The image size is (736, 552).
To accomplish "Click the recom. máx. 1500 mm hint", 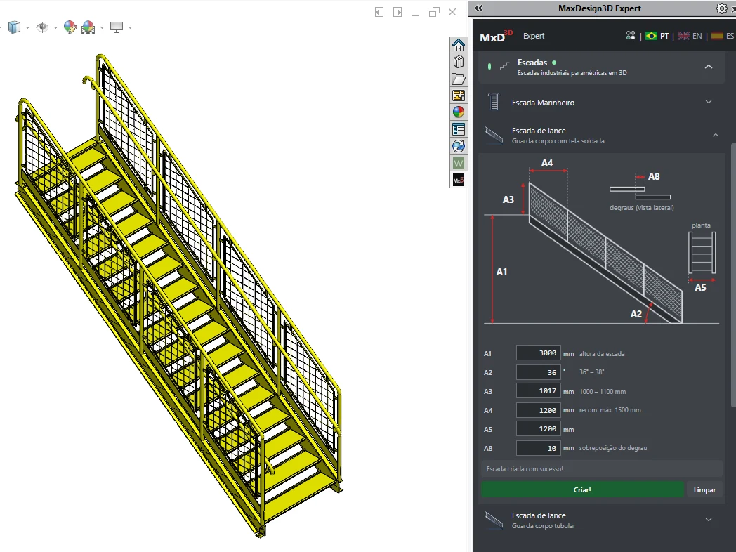I will [610, 409].
